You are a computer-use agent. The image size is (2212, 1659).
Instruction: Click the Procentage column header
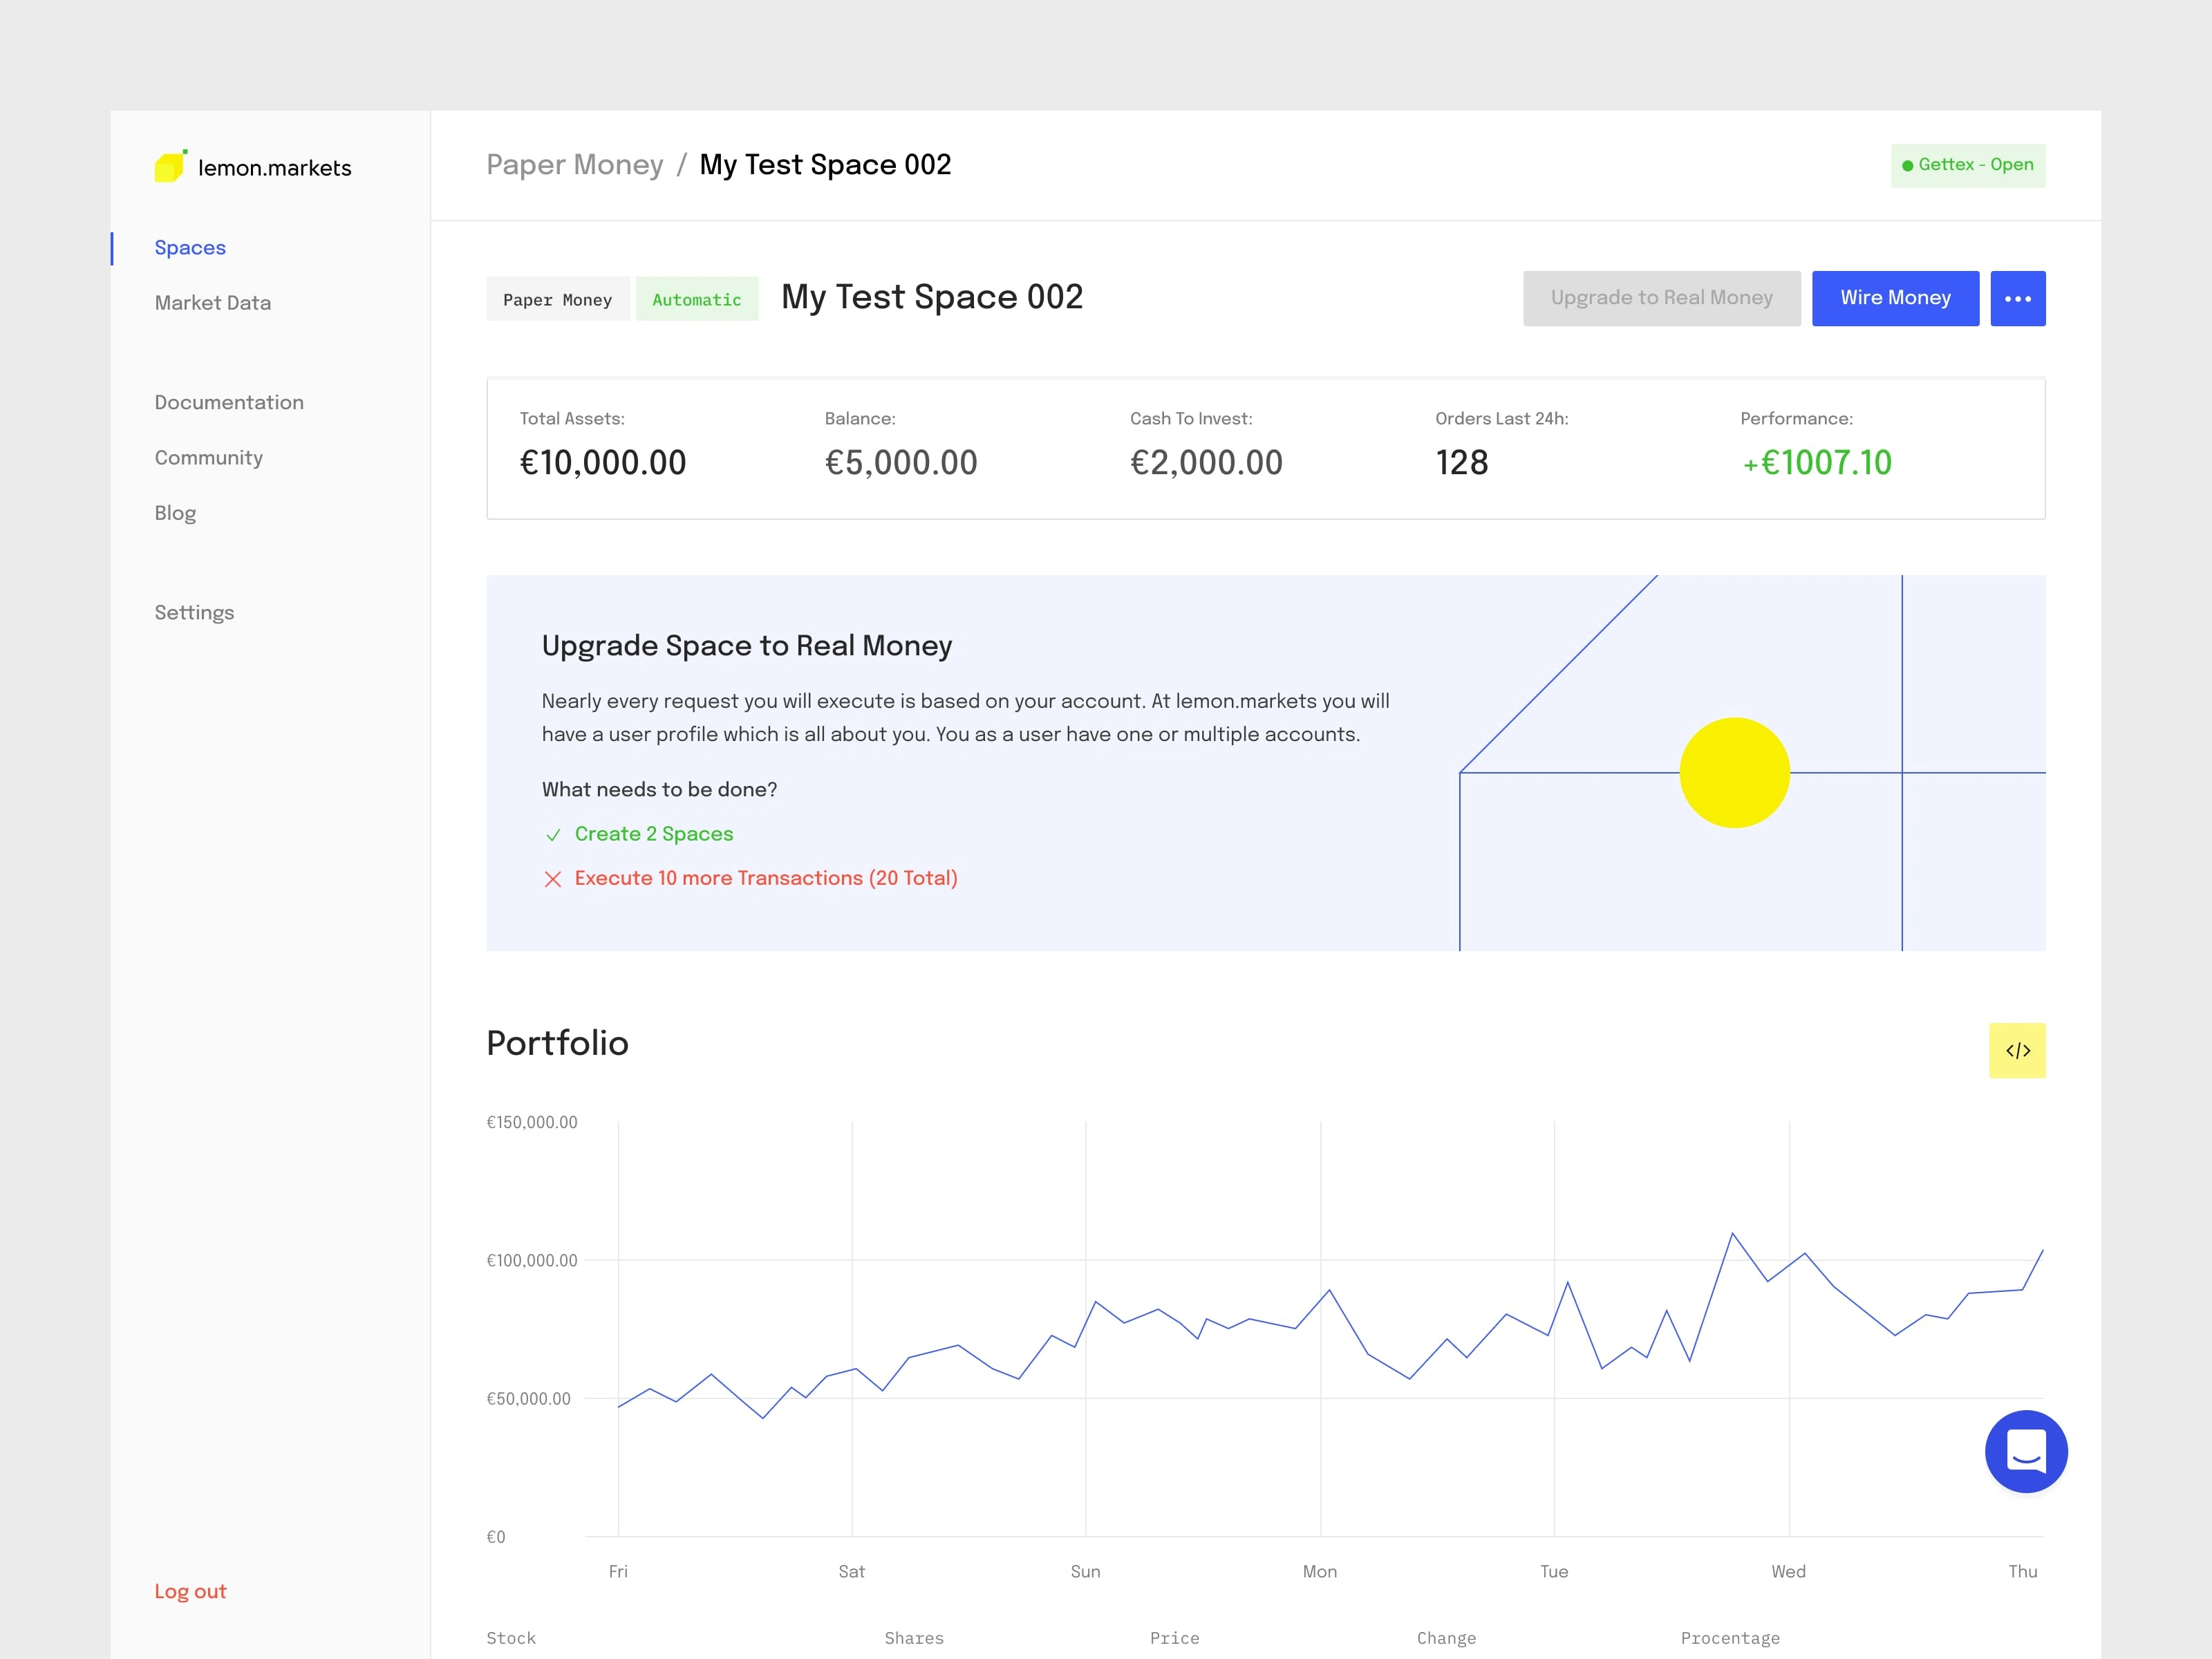click(1730, 1638)
